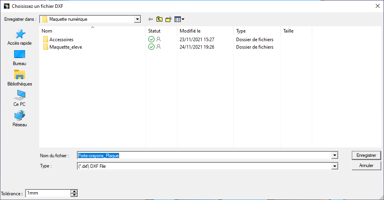384x200 pixels.
Task: Open Accès rapide in the sidebar
Action: point(20,38)
